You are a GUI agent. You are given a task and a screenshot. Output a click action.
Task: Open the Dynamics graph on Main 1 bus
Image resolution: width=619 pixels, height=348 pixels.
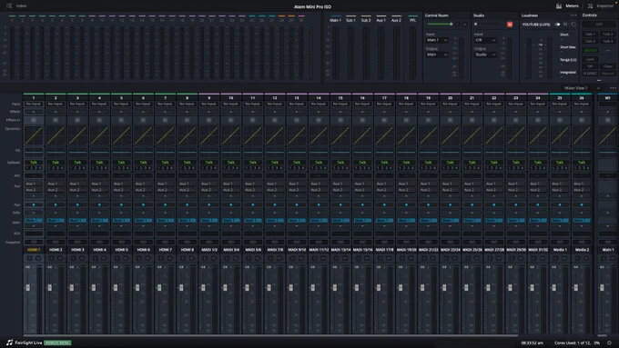click(608, 135)
